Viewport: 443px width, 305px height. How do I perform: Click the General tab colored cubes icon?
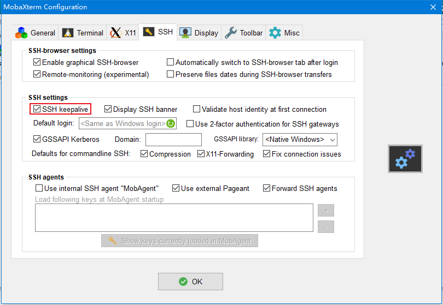pyautogui.click(x=21, y=33)
